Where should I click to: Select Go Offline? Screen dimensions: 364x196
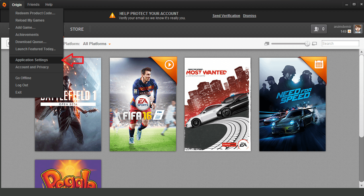coord(36,78)
